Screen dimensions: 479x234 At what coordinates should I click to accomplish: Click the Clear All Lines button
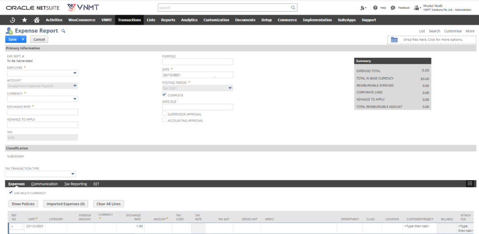(x=108, y=203)
